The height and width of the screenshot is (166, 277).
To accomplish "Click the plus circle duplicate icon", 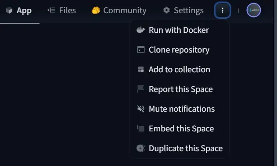I will point(141,148).
